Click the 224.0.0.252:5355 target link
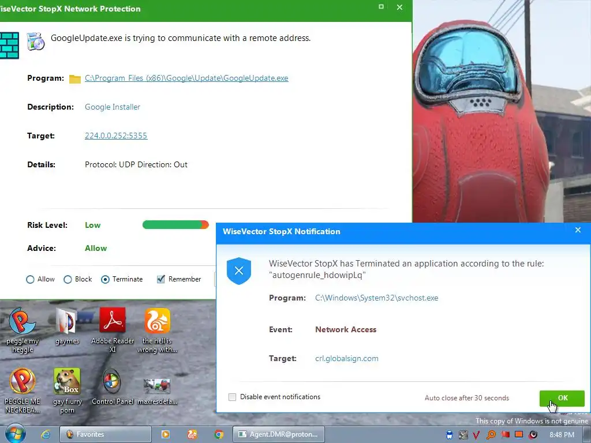This screenshot has height=443, width=591. 116,136
